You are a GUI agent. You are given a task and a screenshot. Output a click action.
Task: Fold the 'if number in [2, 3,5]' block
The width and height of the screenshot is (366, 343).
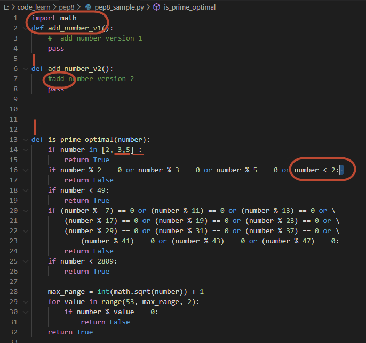pos(25,150)
